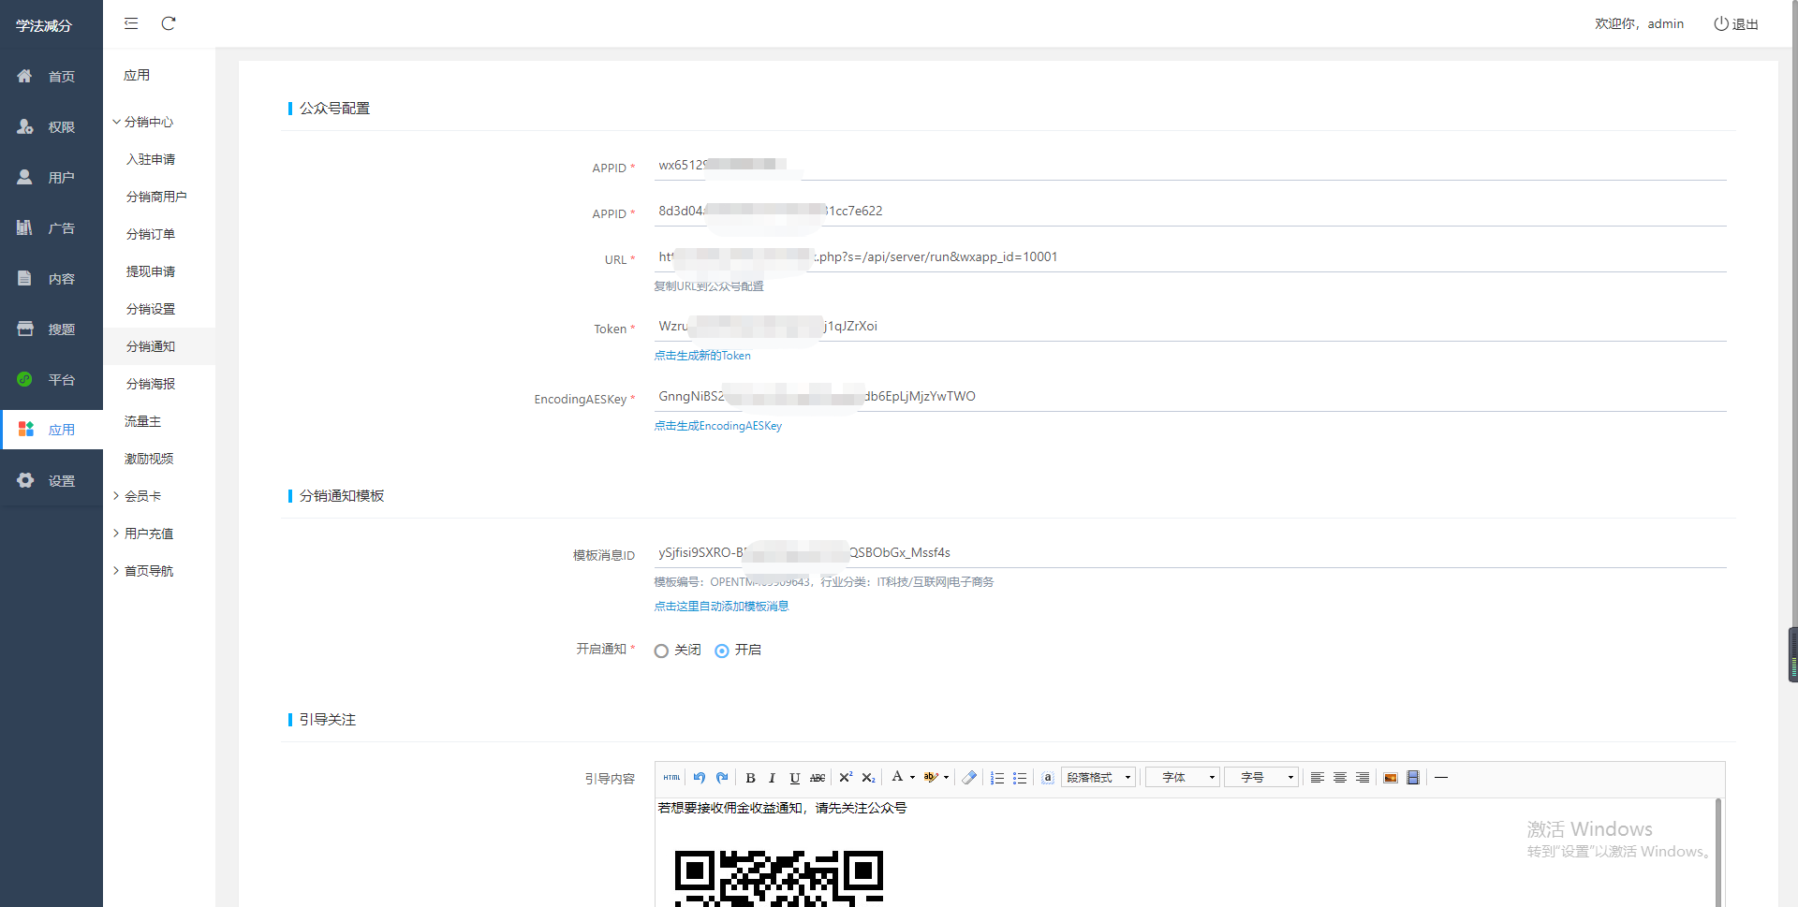
Task: Align text right
Action: [1363, 778]
